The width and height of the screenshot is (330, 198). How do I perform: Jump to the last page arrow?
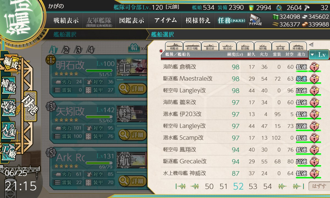[298, 186]
